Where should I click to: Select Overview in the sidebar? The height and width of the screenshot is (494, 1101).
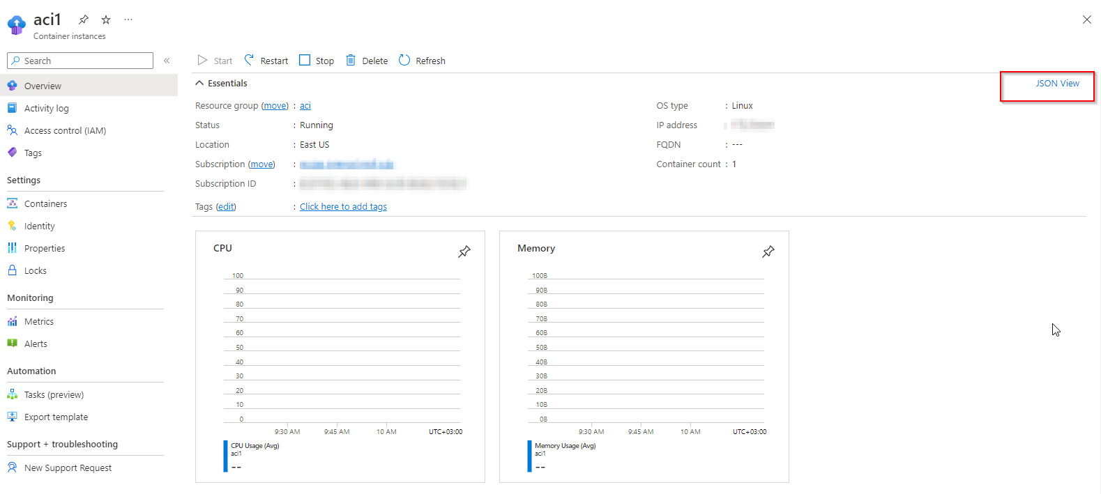[x=89, y=86]
